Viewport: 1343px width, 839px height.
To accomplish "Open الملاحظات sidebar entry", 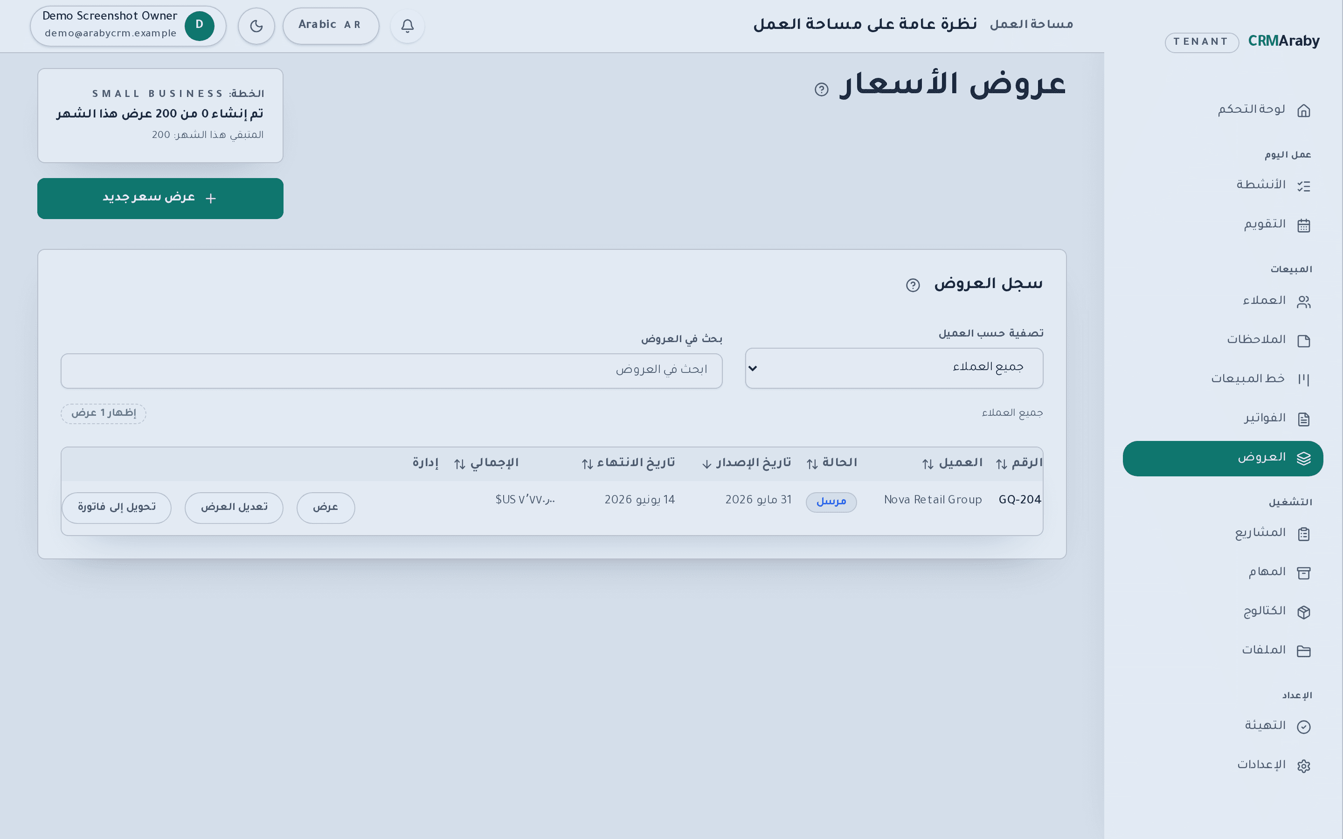I will coord(1223,340).
